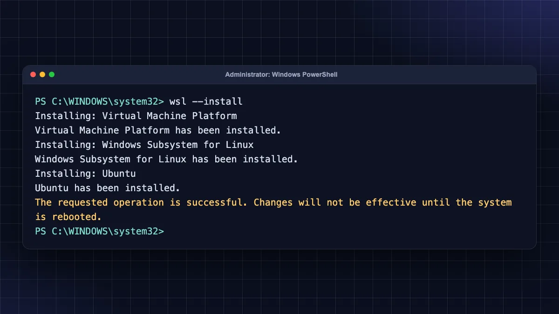The image size is (559, 314).
Task: Click the red close window dot
Action: click(x=33, y=74)
